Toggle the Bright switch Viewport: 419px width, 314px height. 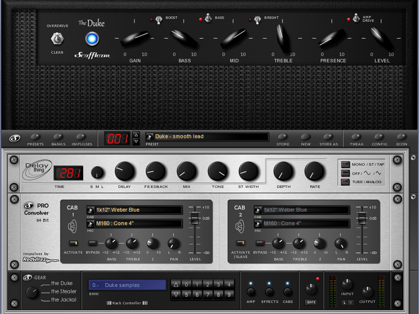(257, 20)
